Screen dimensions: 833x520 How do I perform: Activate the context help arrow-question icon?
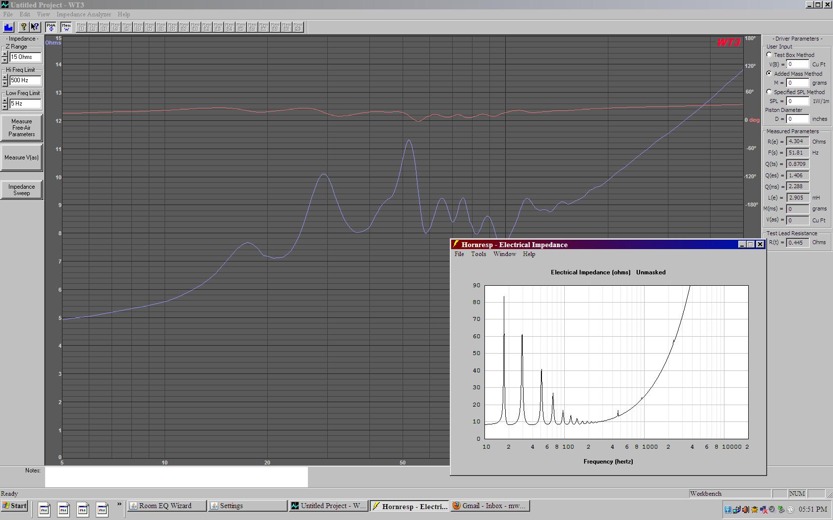tap(35, 27)
